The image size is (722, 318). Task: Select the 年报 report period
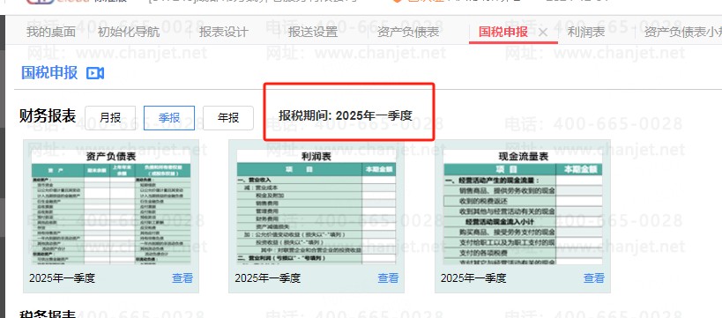coord(228,118)
